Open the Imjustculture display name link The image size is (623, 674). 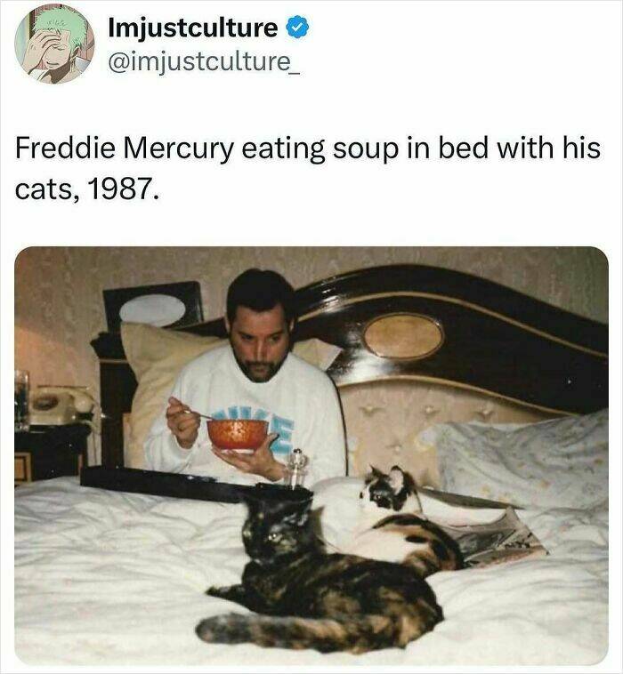coord(192,28)
